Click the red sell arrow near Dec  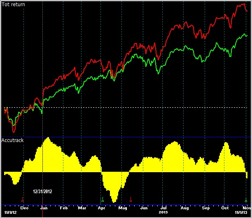pyautogui.click(x=23, y=201)
